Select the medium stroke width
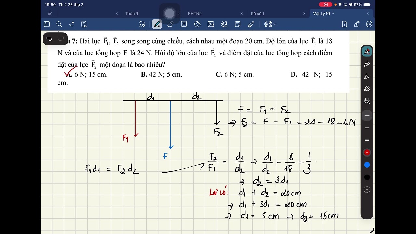The image size is (416, 234). 367,128
